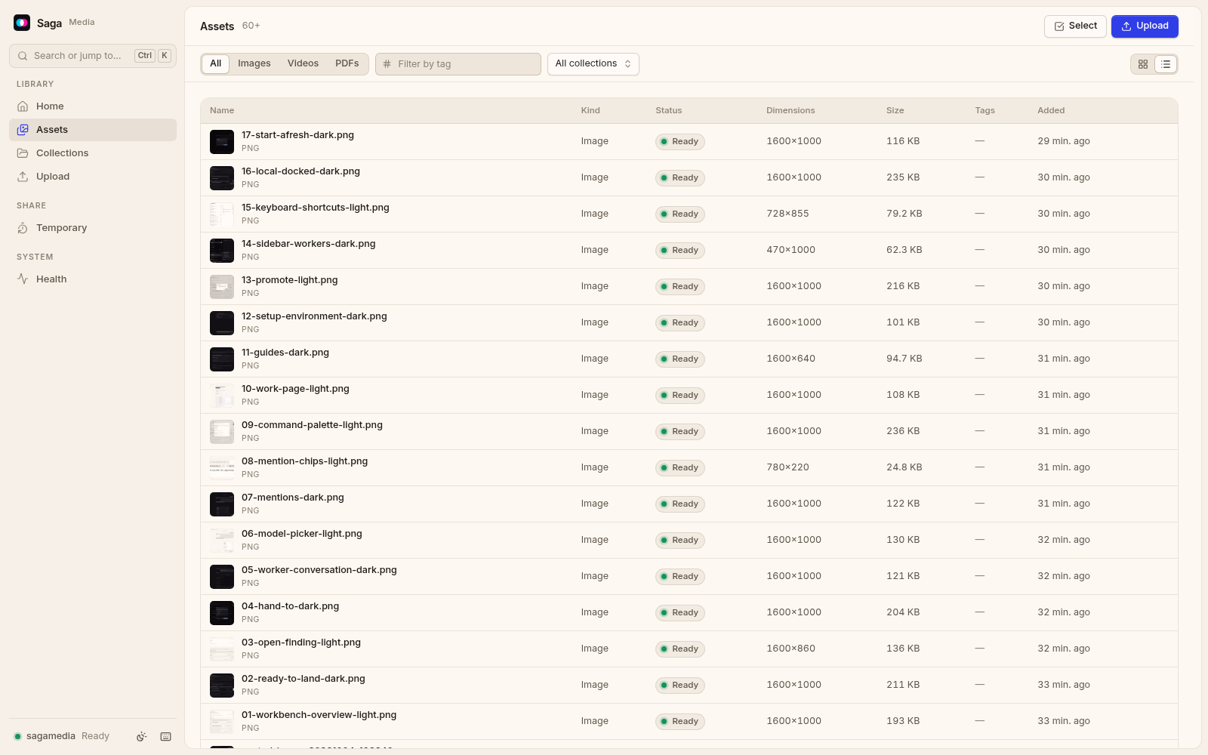Show the All assets filter tab
Image resolution: width=1208 pixels, height=755 pixels.
216,64
